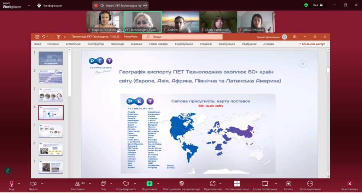Click the Ірина Прокопенко account avatar
Screen dimensions: 362x193
[285, 37]
